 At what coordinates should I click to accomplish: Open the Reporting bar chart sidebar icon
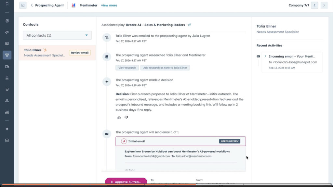click(x=7, y=112)
